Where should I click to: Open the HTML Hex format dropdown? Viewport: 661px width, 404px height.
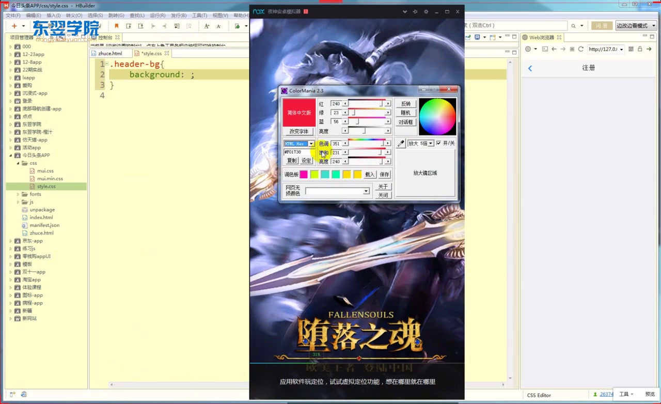click(x=311, y=144)
